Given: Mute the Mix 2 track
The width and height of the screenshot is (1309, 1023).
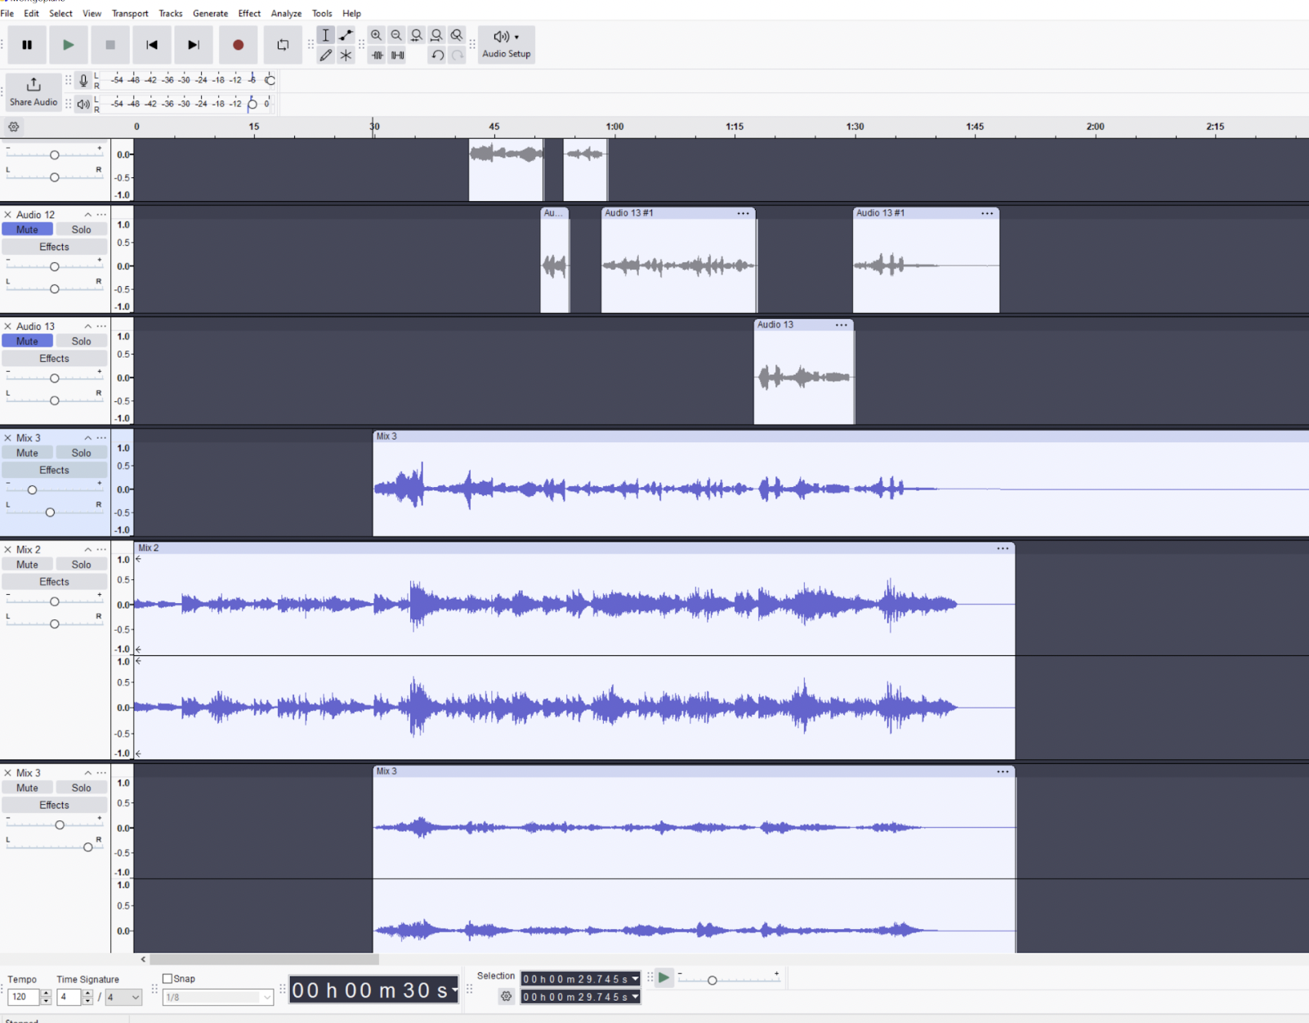Looking at the screenshot, I should coord(27,565).
